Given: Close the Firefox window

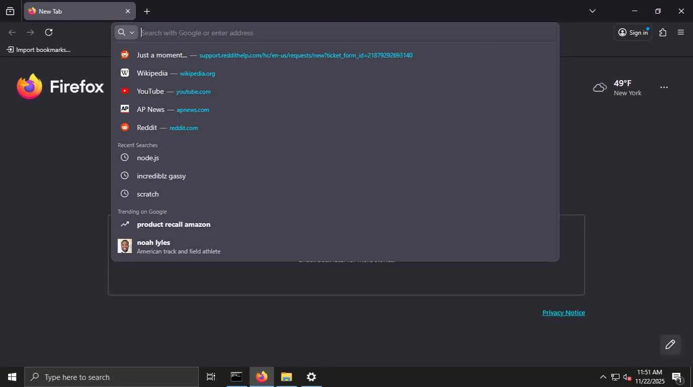Looking at the screenshot, I should pyautogui.click(x=681, y=11).
